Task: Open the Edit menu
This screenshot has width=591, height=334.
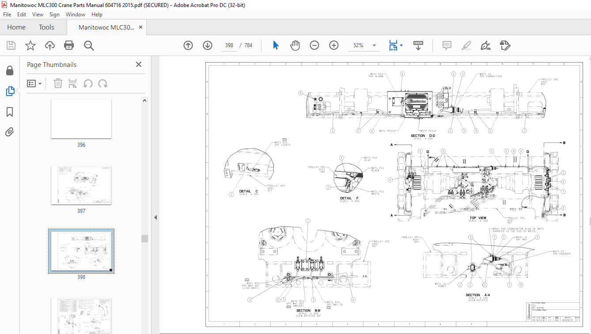Action: coord(22,15)
